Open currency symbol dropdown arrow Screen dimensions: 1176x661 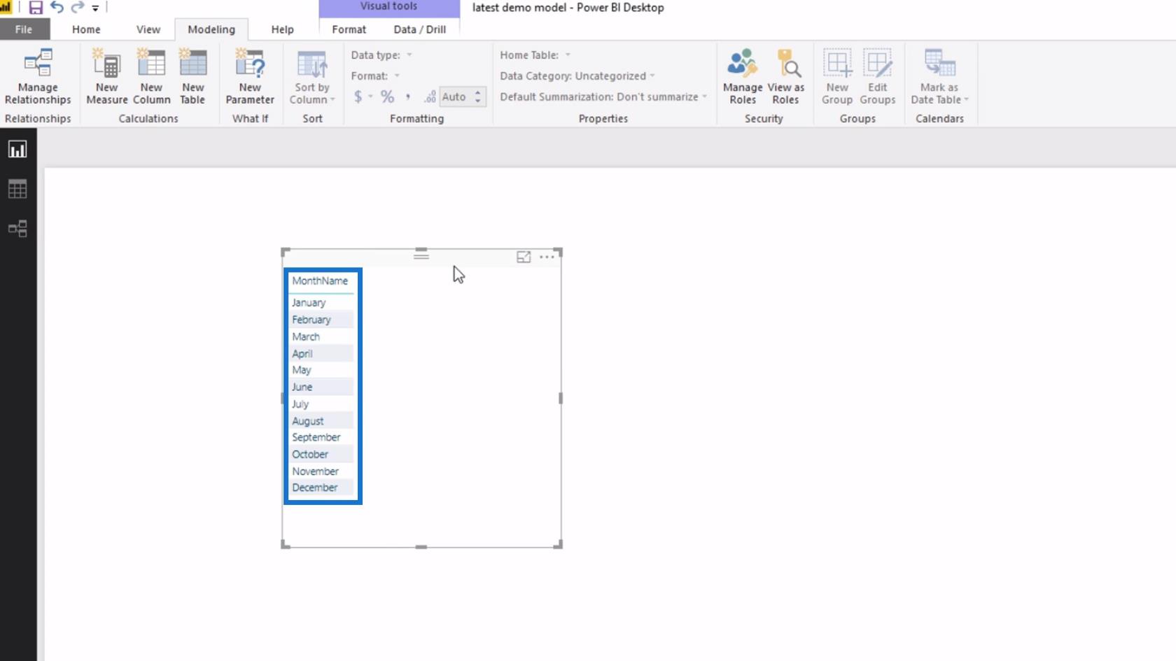point(370,97)
